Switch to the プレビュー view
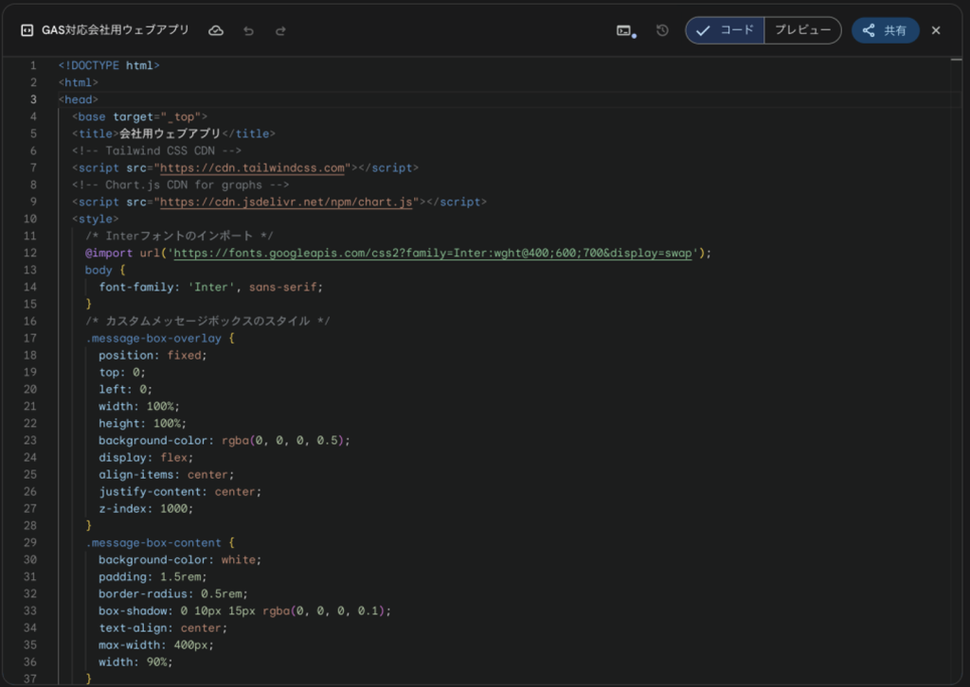Viewport: 970px width, 687px height. click(x=802, y=30)
